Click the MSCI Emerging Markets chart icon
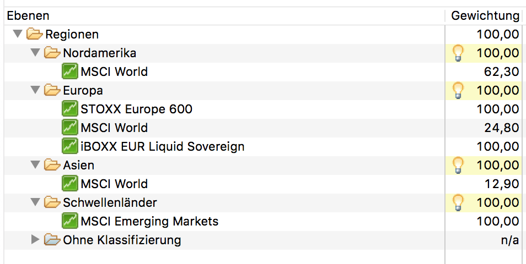Image resolution: width=526 pixels, height=264 pixels. 69,221
